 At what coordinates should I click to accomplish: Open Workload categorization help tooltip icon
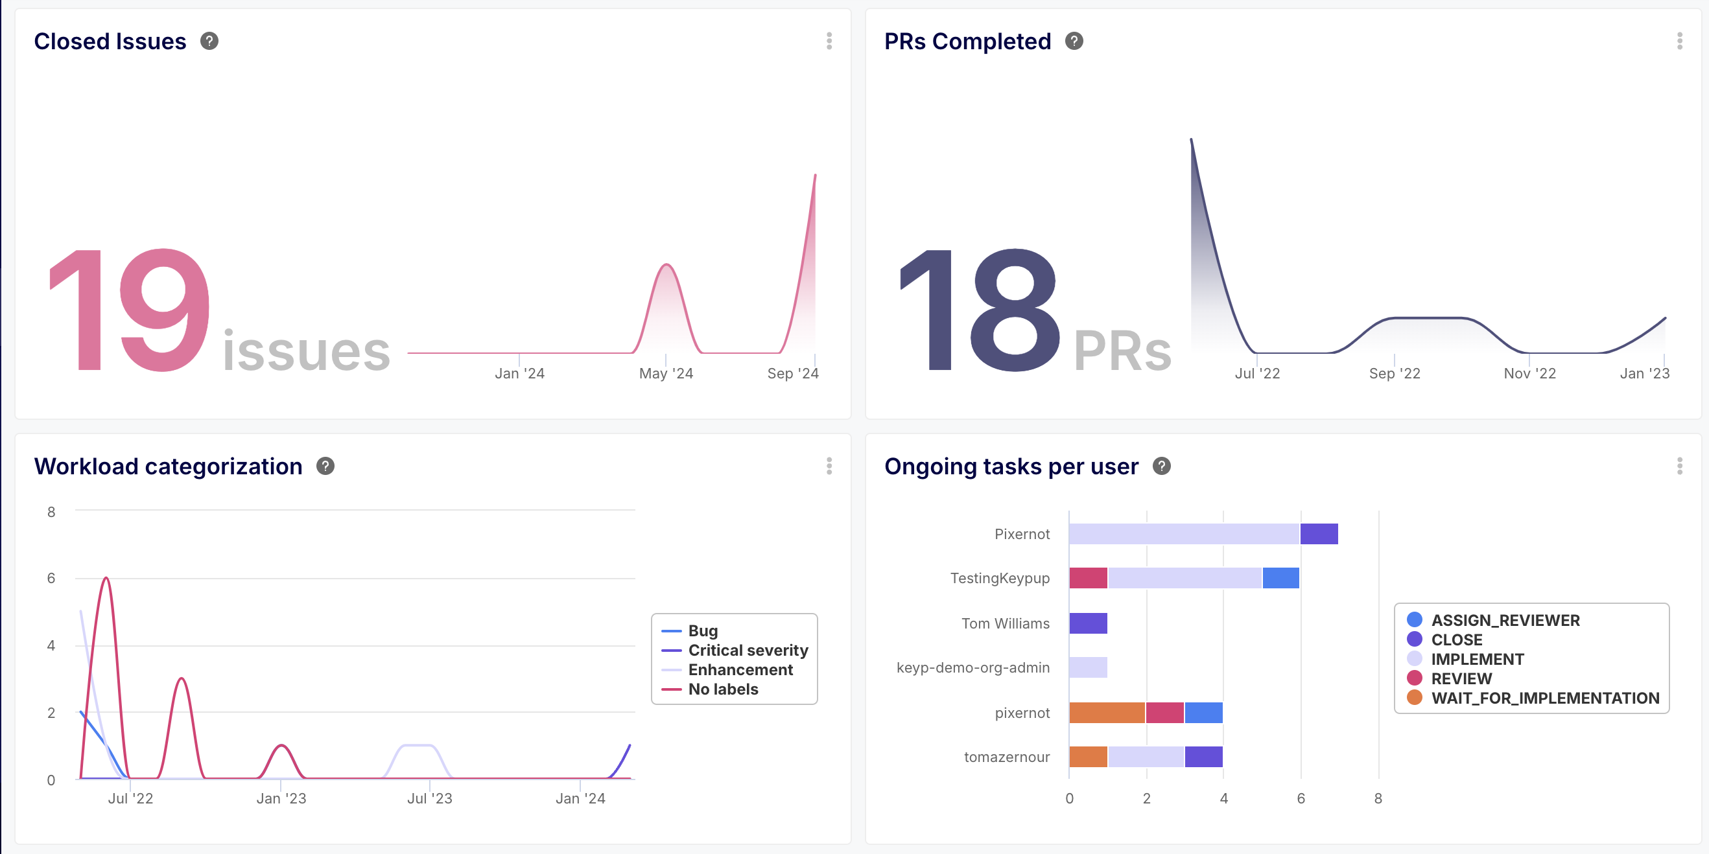click(x=325, y=466)
